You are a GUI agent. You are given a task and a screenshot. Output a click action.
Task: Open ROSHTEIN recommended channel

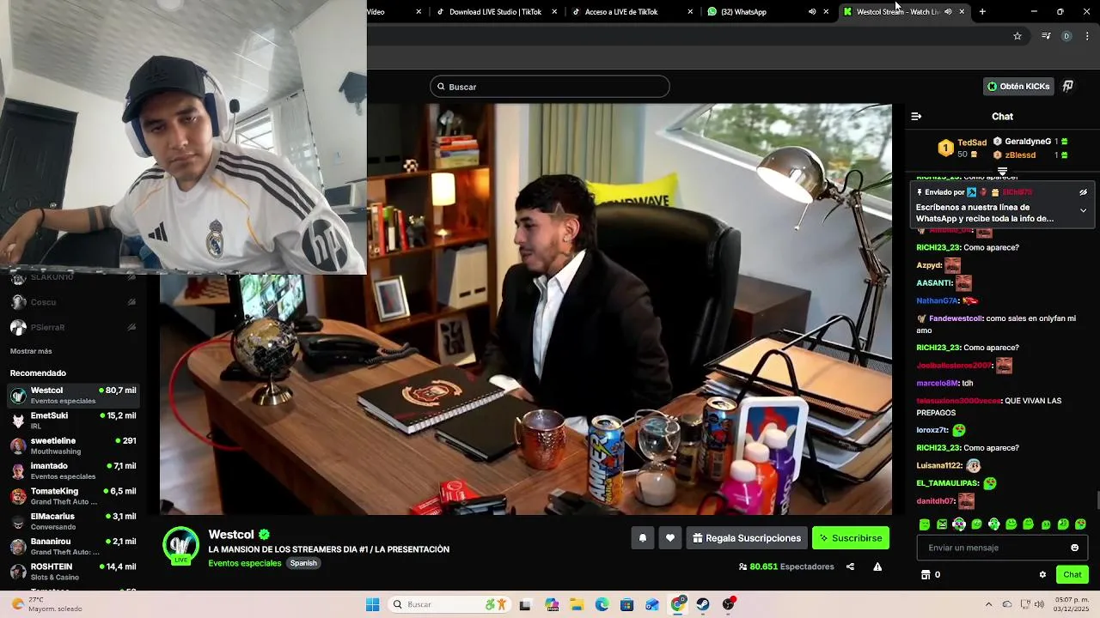(73, 572)
